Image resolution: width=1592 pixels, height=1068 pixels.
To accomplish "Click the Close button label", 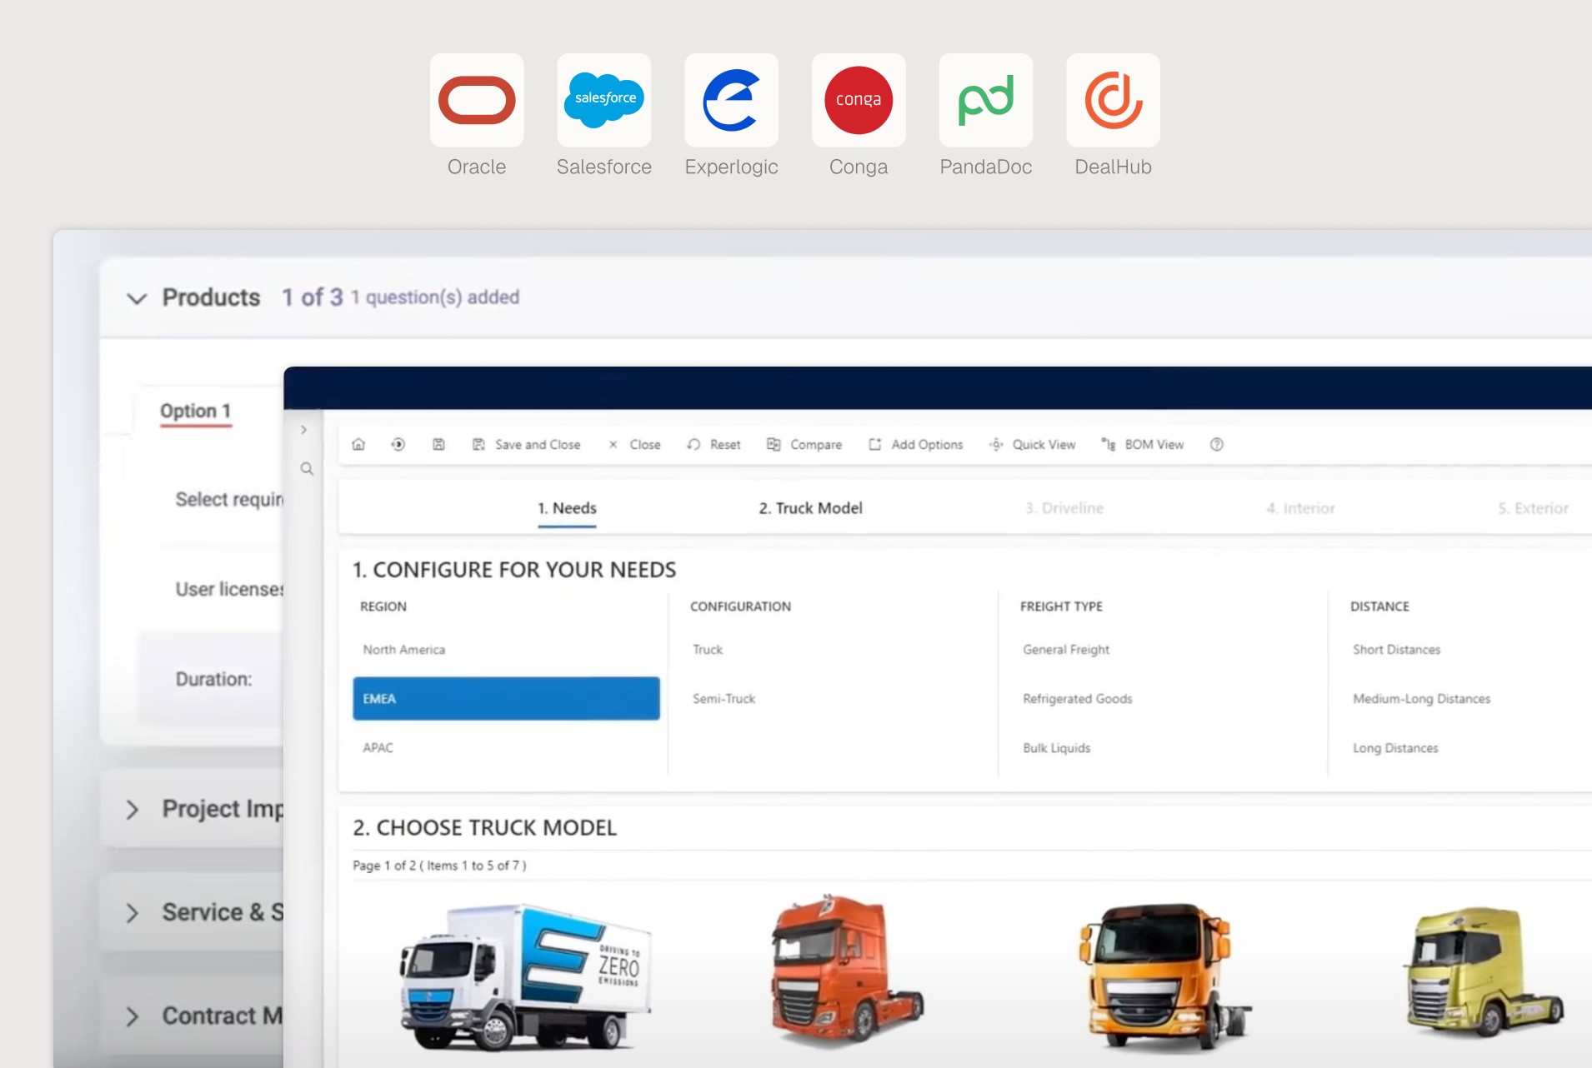I will (x=645, y=445).
